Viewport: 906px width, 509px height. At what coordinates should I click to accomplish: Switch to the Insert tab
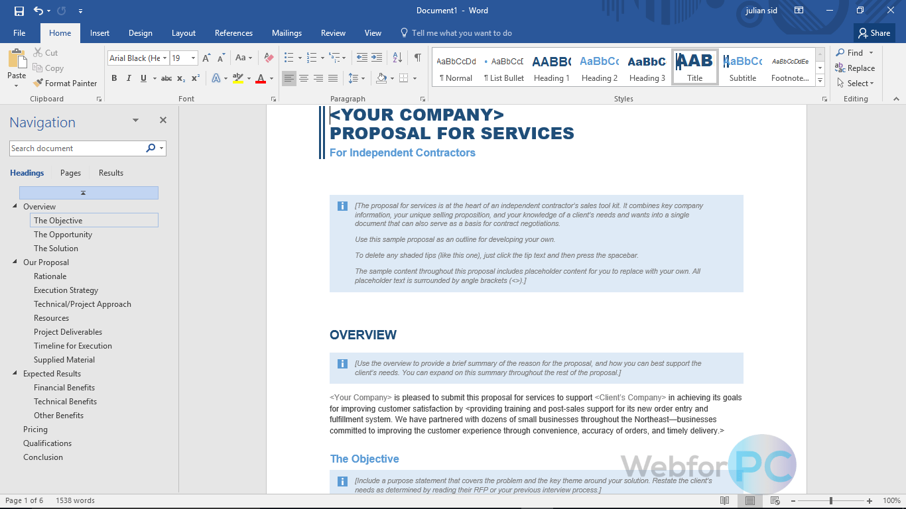coord(100,33)
